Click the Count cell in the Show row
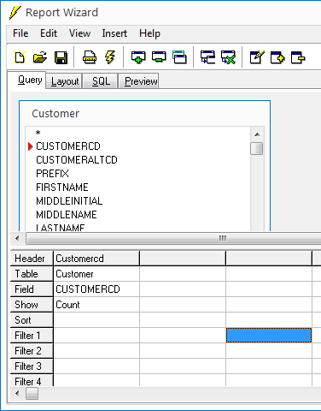 coord(96,305)
